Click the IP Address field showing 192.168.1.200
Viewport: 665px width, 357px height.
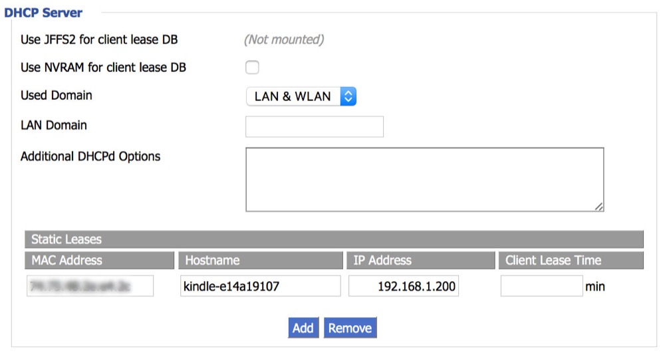pos(404,286)
